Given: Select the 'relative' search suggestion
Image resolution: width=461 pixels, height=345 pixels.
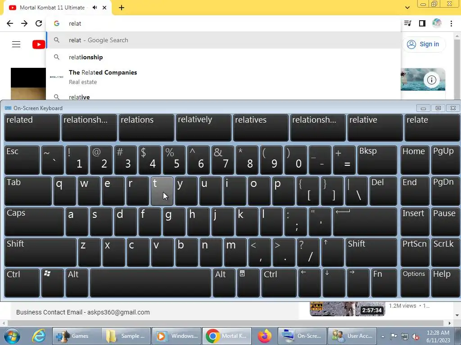Looking at the screenshot, I should 223,97.
